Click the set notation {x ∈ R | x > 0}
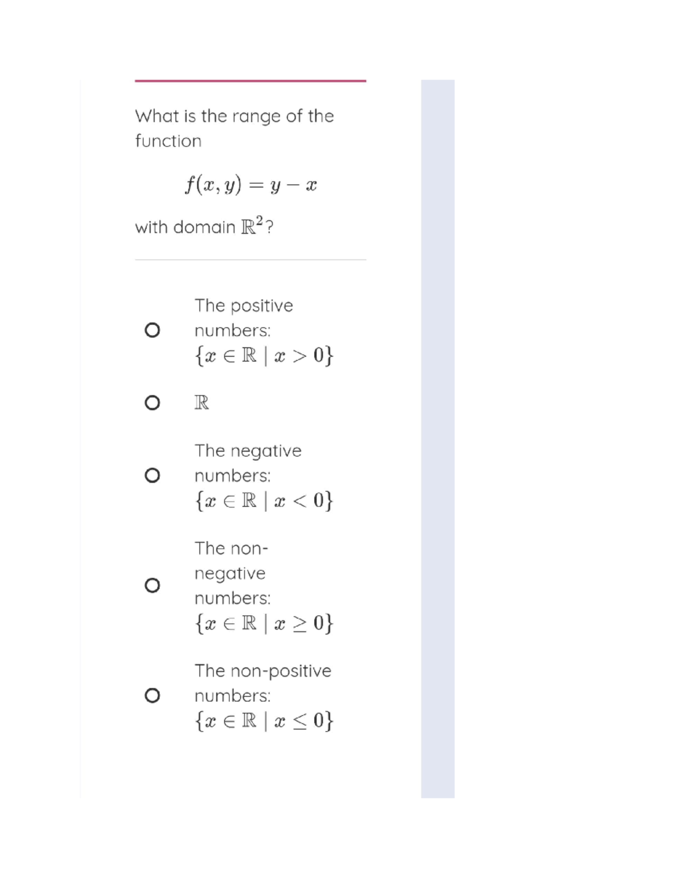 pos(264,355)
